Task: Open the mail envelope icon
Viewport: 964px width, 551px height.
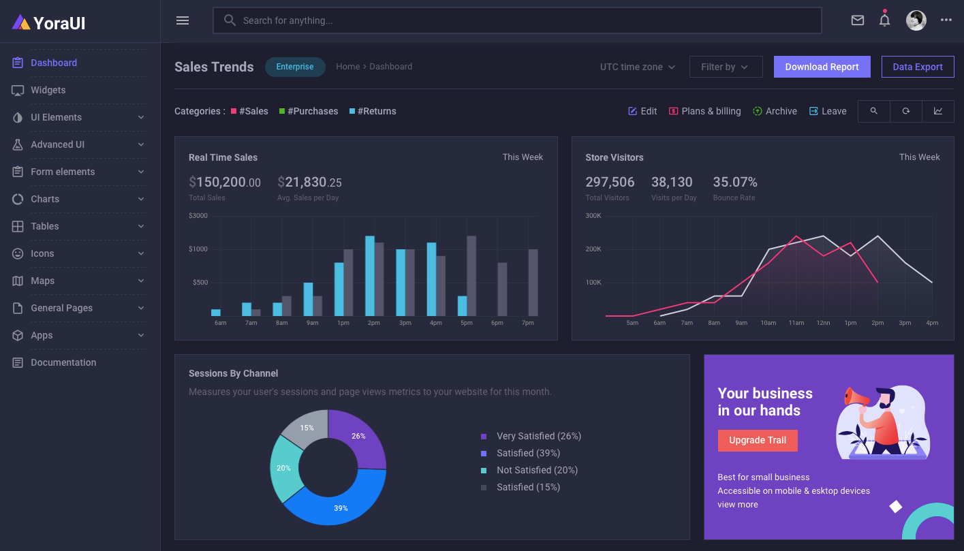Action: point(858,20)
